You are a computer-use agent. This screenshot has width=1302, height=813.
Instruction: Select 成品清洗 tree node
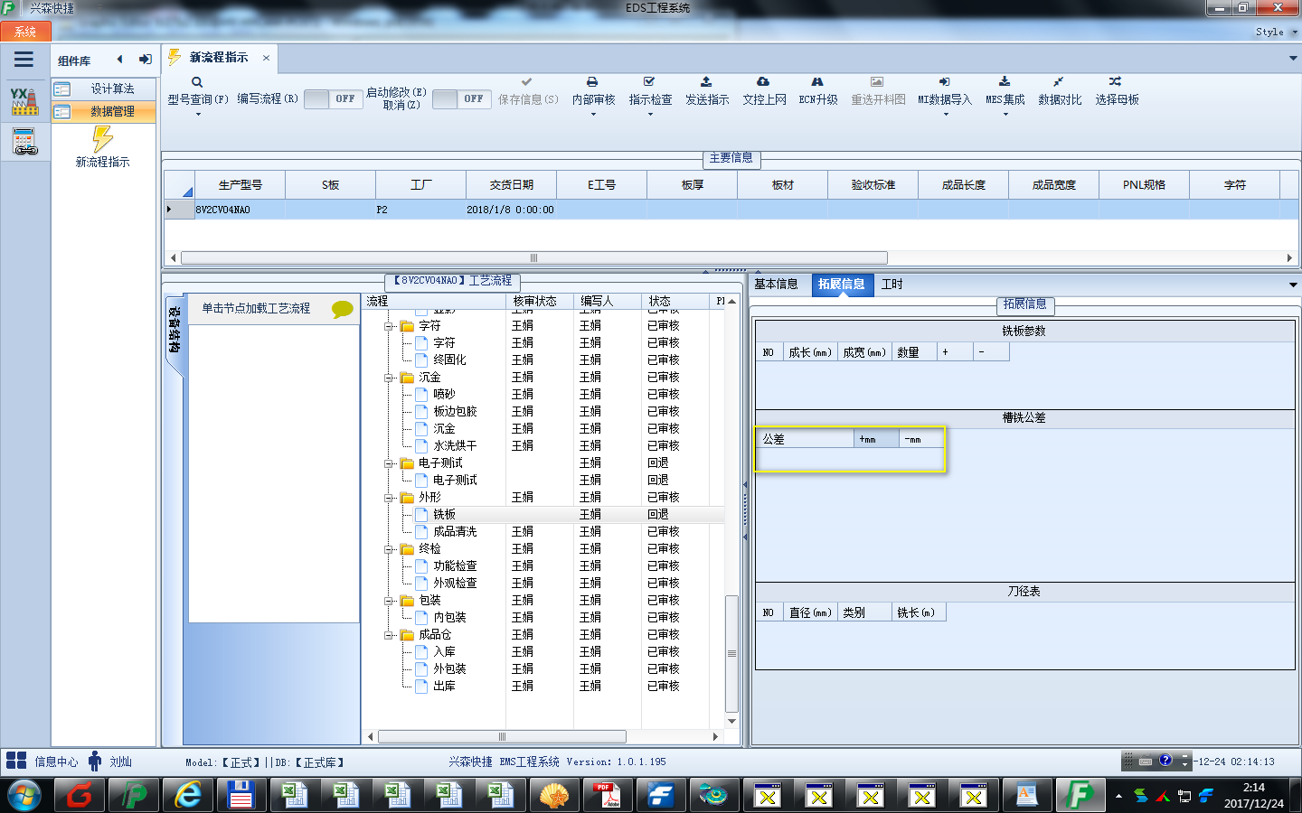[455, 532]
